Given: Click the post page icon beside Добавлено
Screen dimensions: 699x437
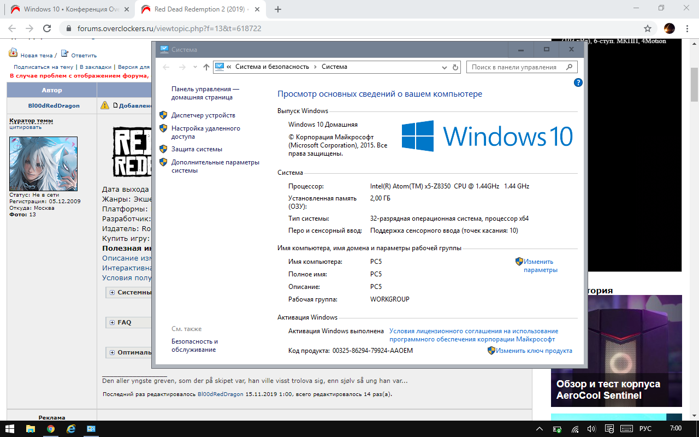Looking at the screenshot, I should pos(115,105).
